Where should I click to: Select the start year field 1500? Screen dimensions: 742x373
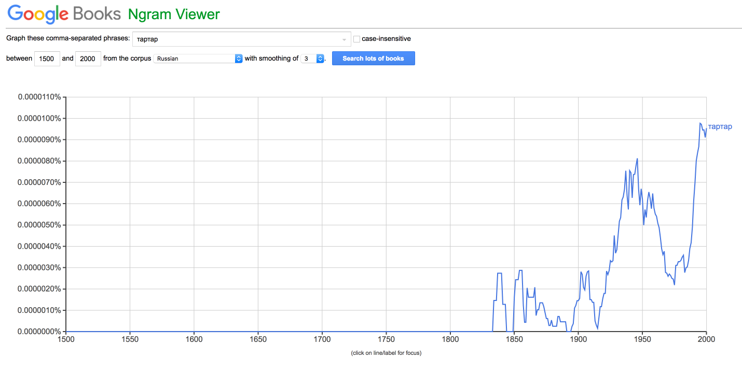47,59
